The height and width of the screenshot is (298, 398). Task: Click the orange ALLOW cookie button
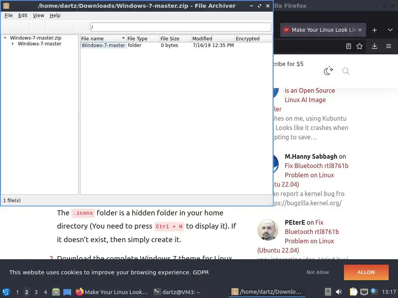366,272
